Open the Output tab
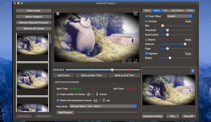Viewport: 211px width, 122px height. point(190,11)
